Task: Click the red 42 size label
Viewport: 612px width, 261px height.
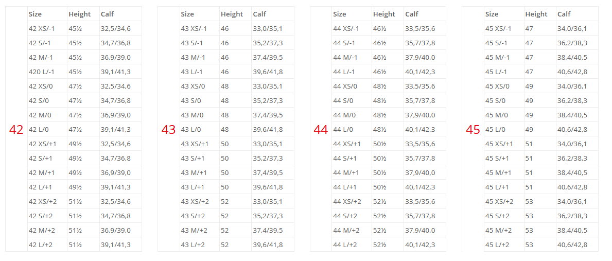Action: click(16, 130)
